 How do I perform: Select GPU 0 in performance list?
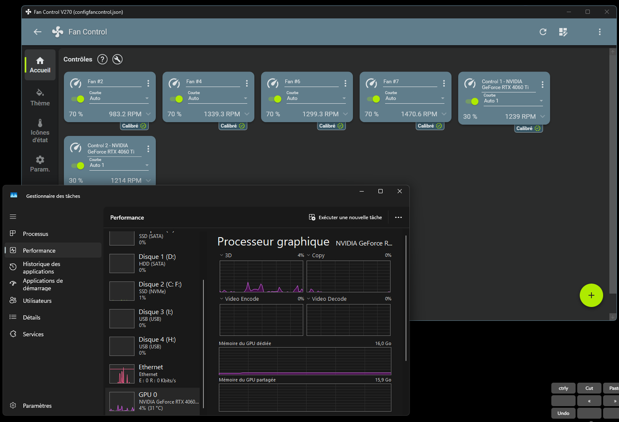click(153, 401)
